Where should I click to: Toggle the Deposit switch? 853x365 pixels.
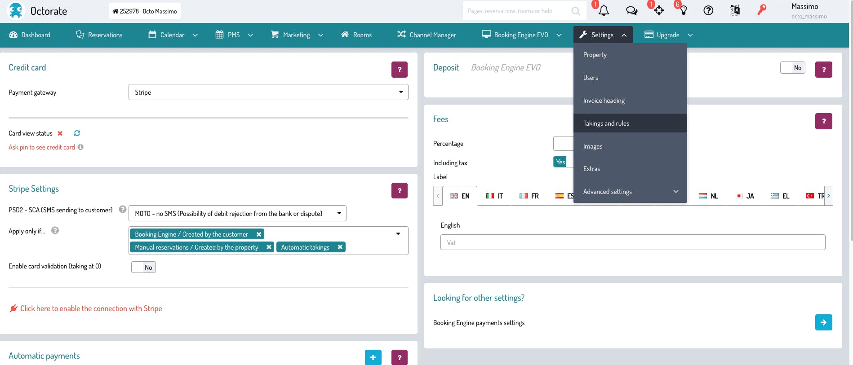793,68
